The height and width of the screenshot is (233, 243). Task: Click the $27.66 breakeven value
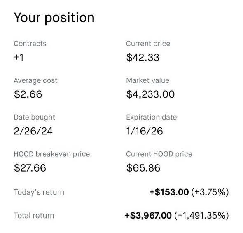30,168
